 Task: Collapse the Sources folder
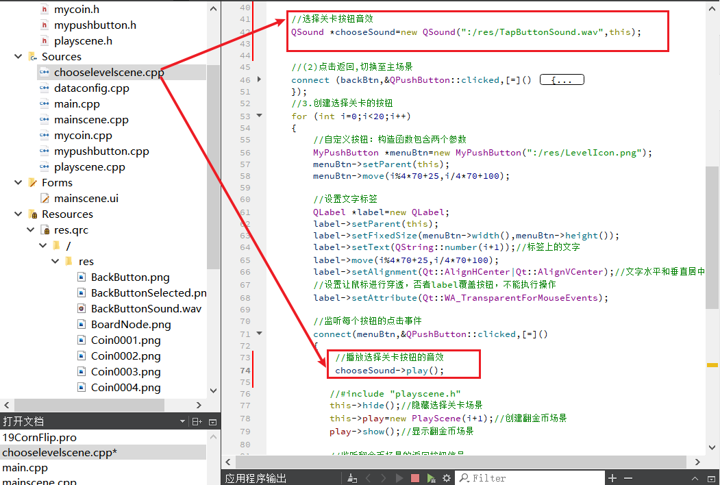pos(18,56)
